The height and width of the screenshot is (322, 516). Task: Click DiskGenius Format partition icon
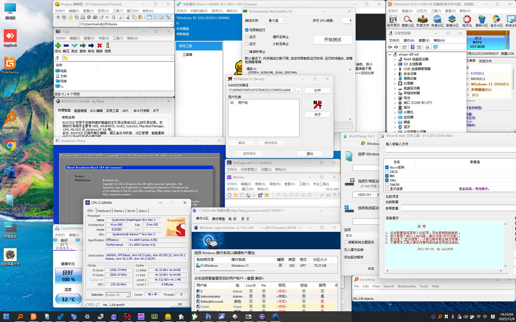point(467,19)
